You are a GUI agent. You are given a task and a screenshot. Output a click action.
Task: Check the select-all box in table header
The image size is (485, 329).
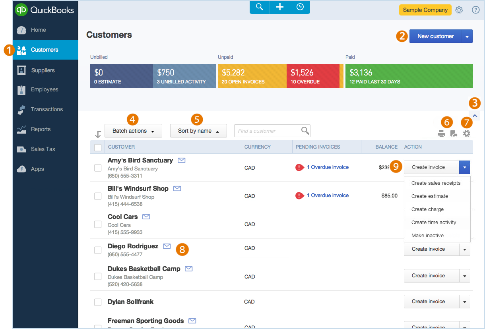pos(98,147)
